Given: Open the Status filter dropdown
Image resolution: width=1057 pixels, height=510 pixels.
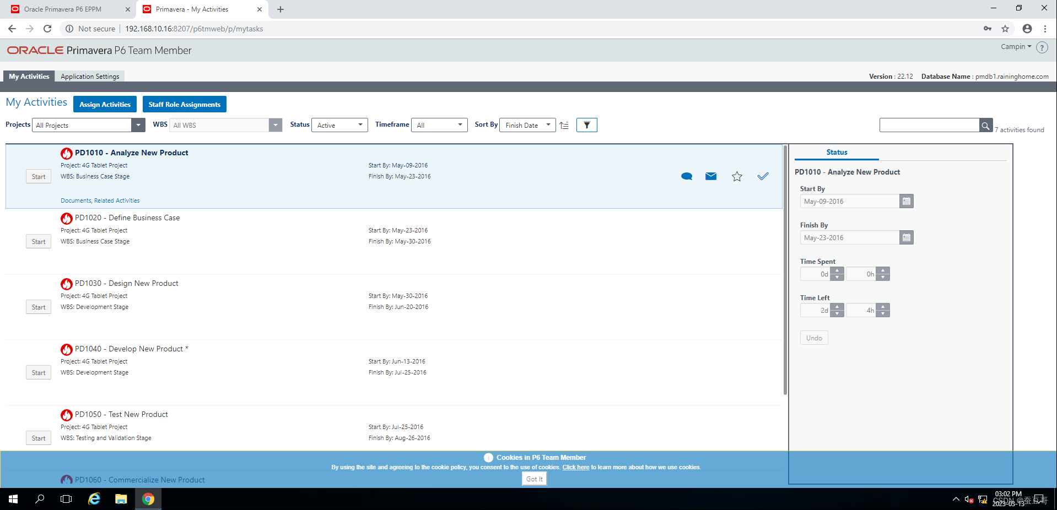Looking at the screenshot, I should (340, 125).
